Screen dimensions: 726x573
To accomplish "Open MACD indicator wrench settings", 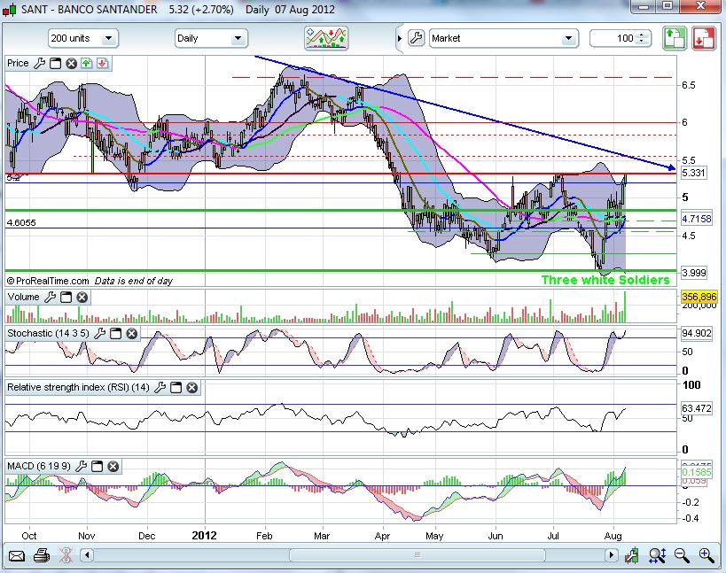I will (81, 466).
